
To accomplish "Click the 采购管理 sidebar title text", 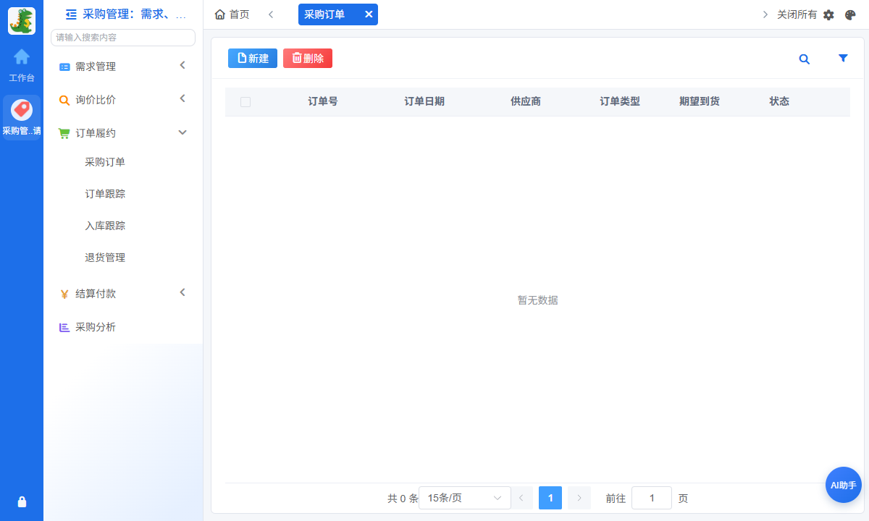I will (x=135, y=14).
